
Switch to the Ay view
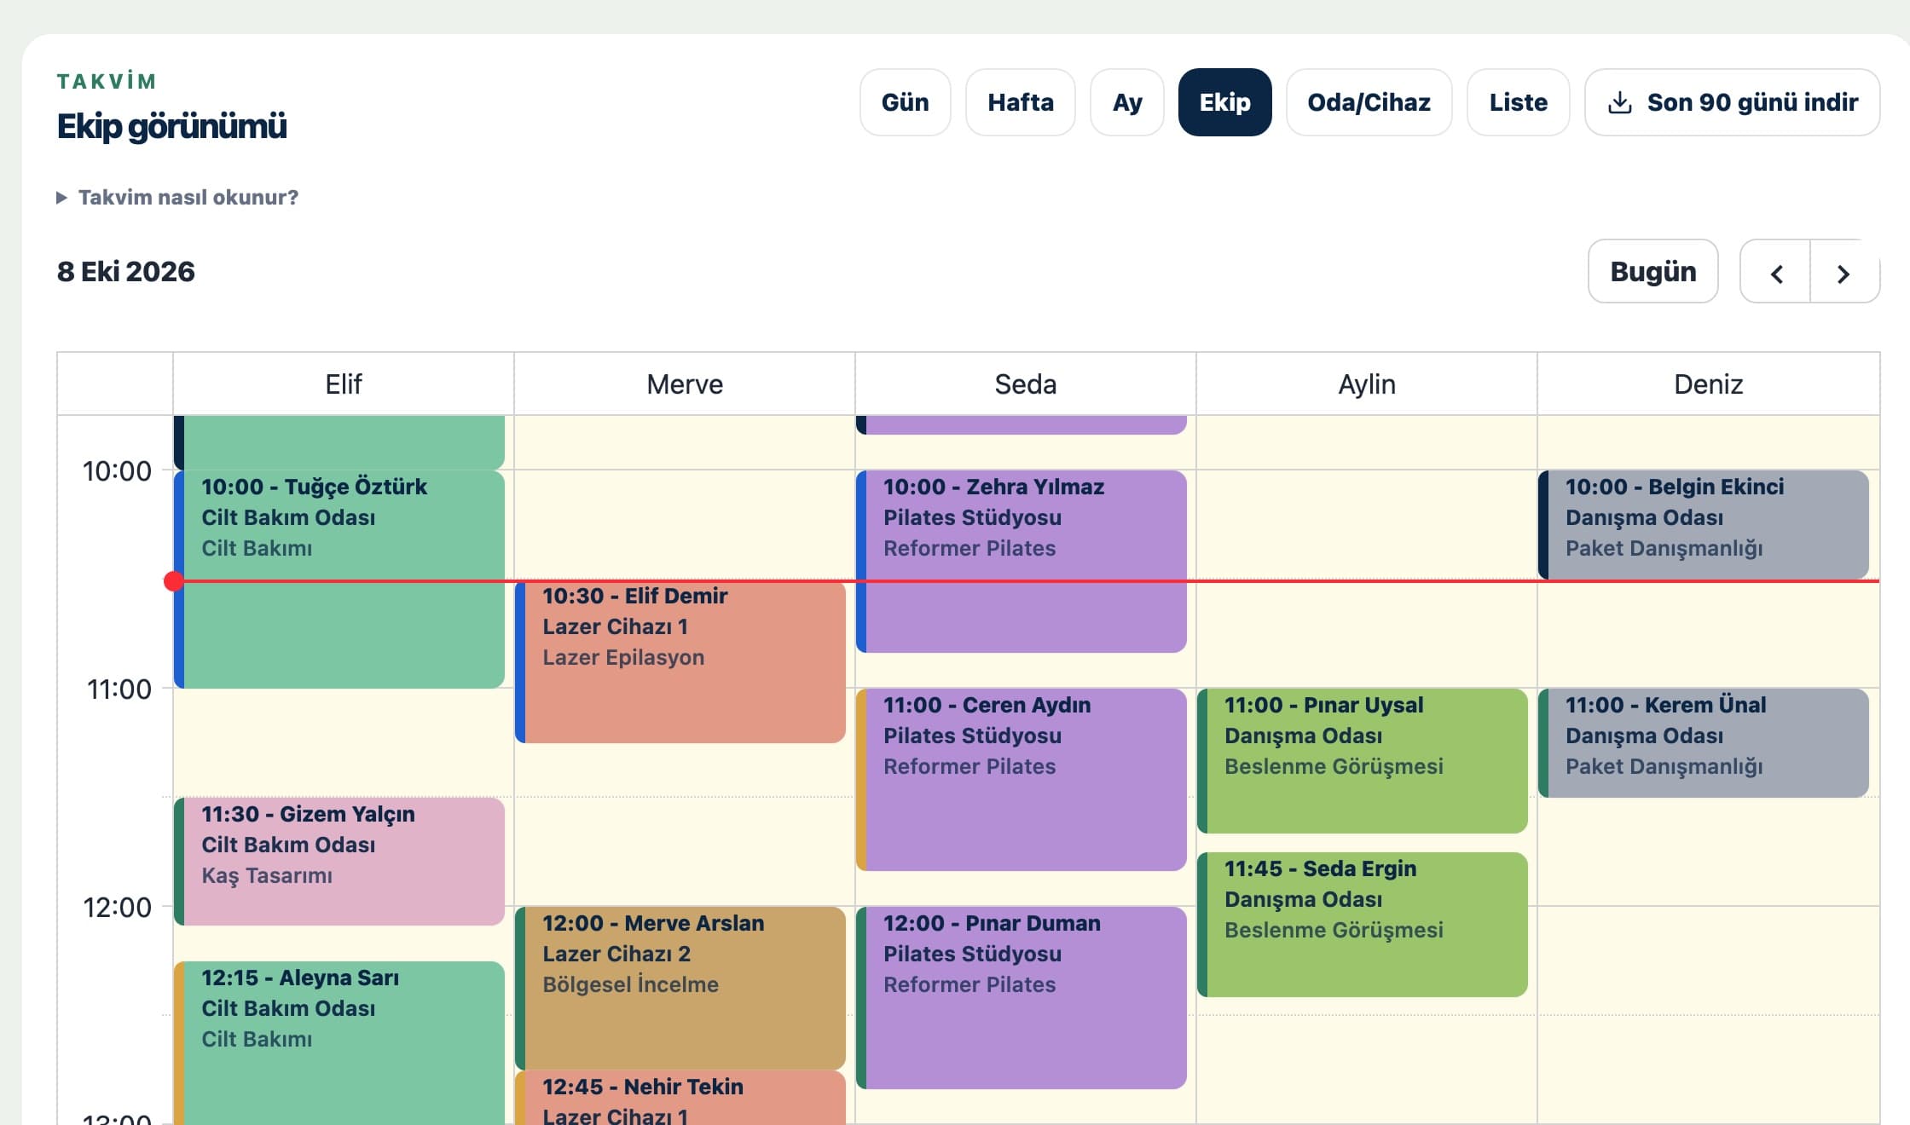click(1127, 102)
